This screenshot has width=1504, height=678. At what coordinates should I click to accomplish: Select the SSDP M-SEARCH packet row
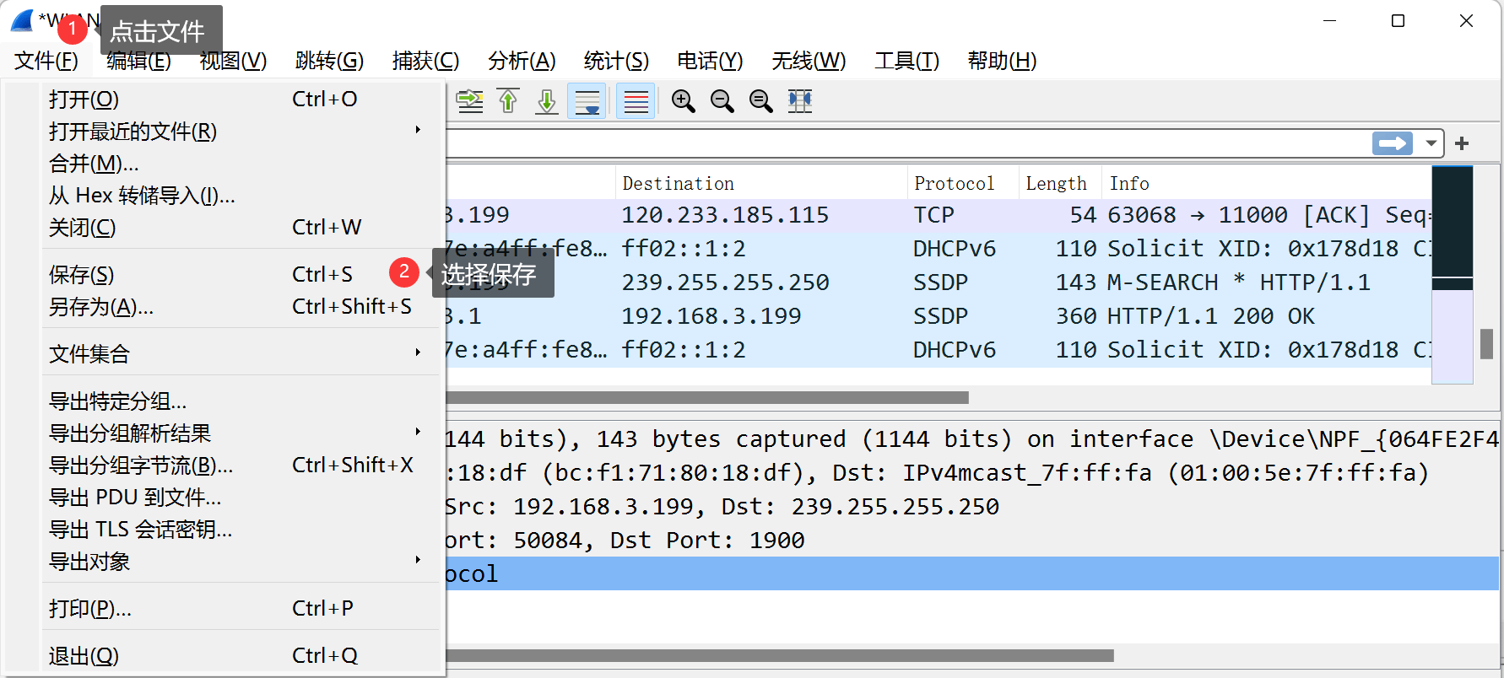pyautogui.click(x=939, y=282)
